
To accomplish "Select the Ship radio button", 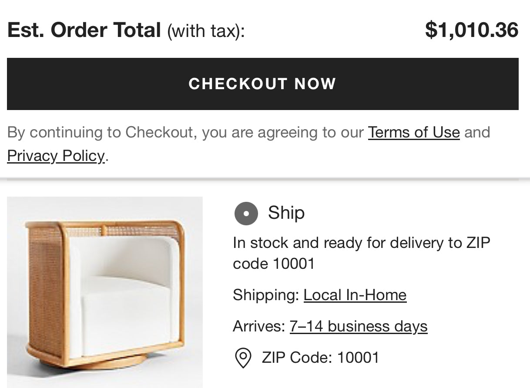I will click(246, 214).
